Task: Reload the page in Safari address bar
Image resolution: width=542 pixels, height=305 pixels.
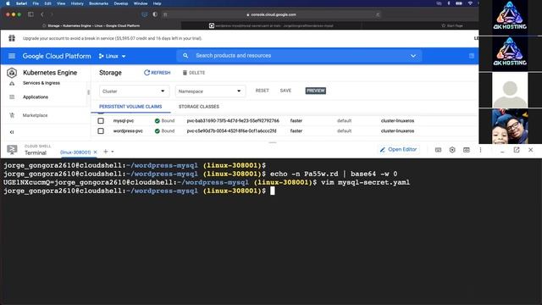Action: pyautogui.click(x=378, y=14)
